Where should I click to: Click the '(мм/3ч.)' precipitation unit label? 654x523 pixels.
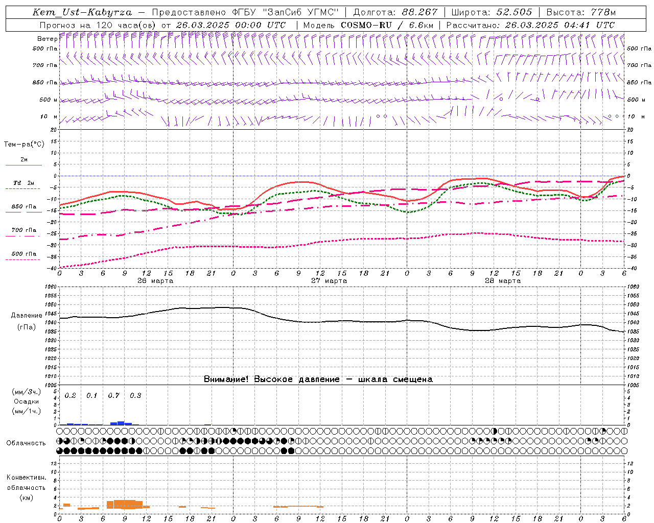click(x=27, y=392)
